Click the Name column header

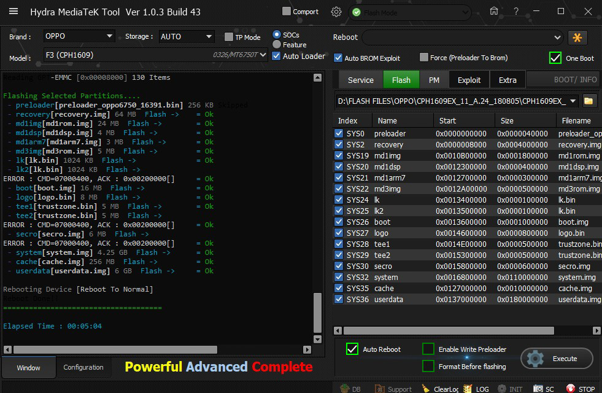403,120
